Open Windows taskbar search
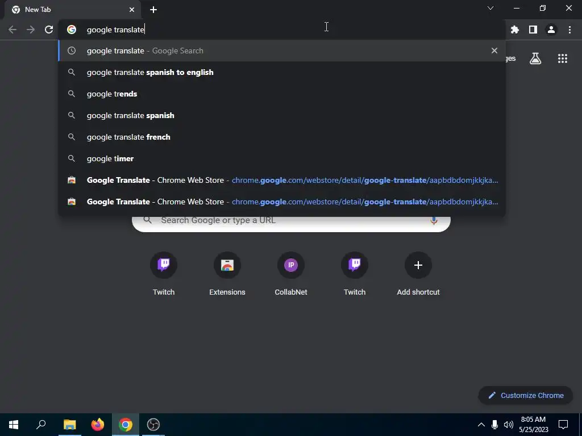The image size is (582, 436). pyautogui.click(x=41, y=425)
